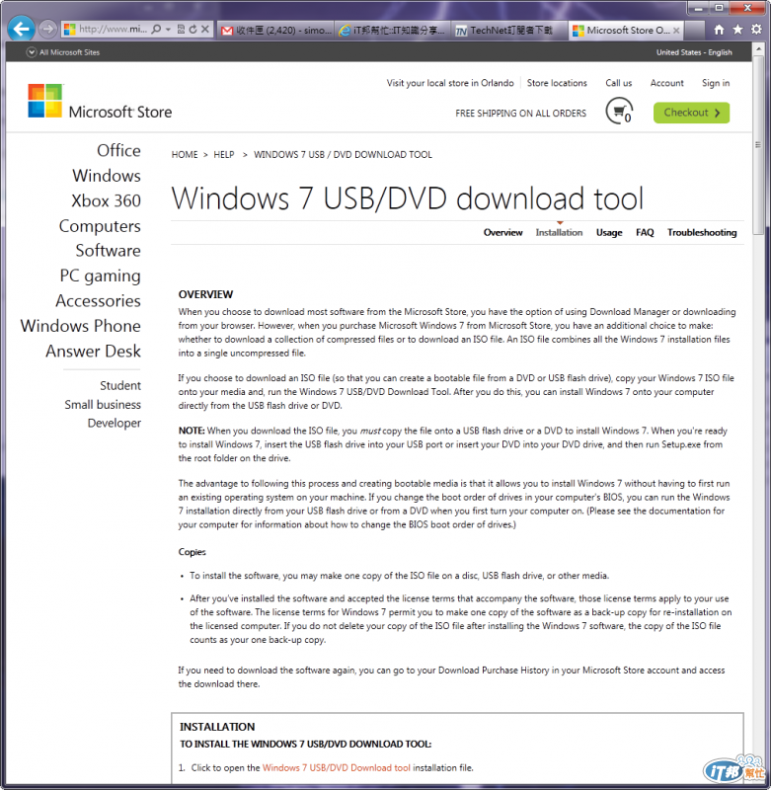Click the URL text in address bar
The image size is (771, 790).
(113, 30)
